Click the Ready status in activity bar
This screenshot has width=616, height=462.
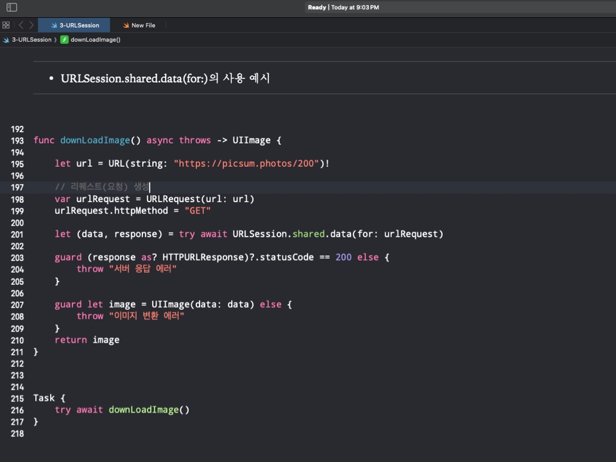point(317,8)
